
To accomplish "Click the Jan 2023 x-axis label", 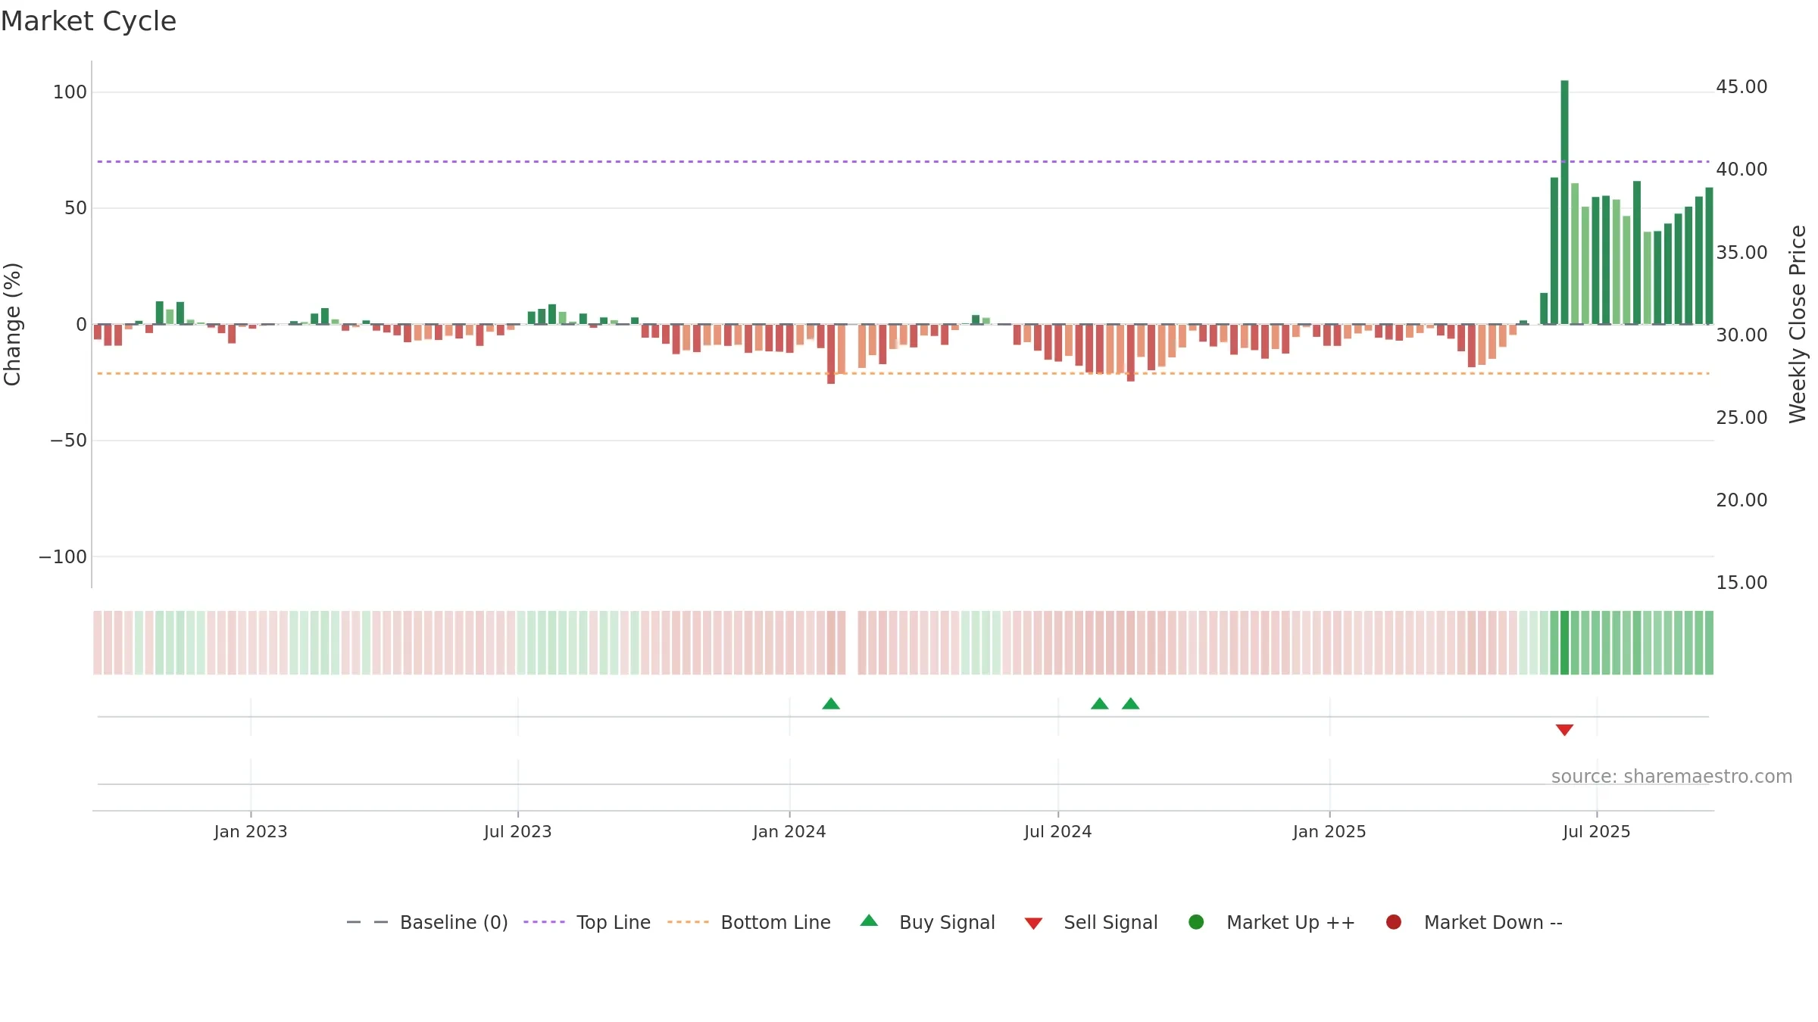I will pos(251,832).
